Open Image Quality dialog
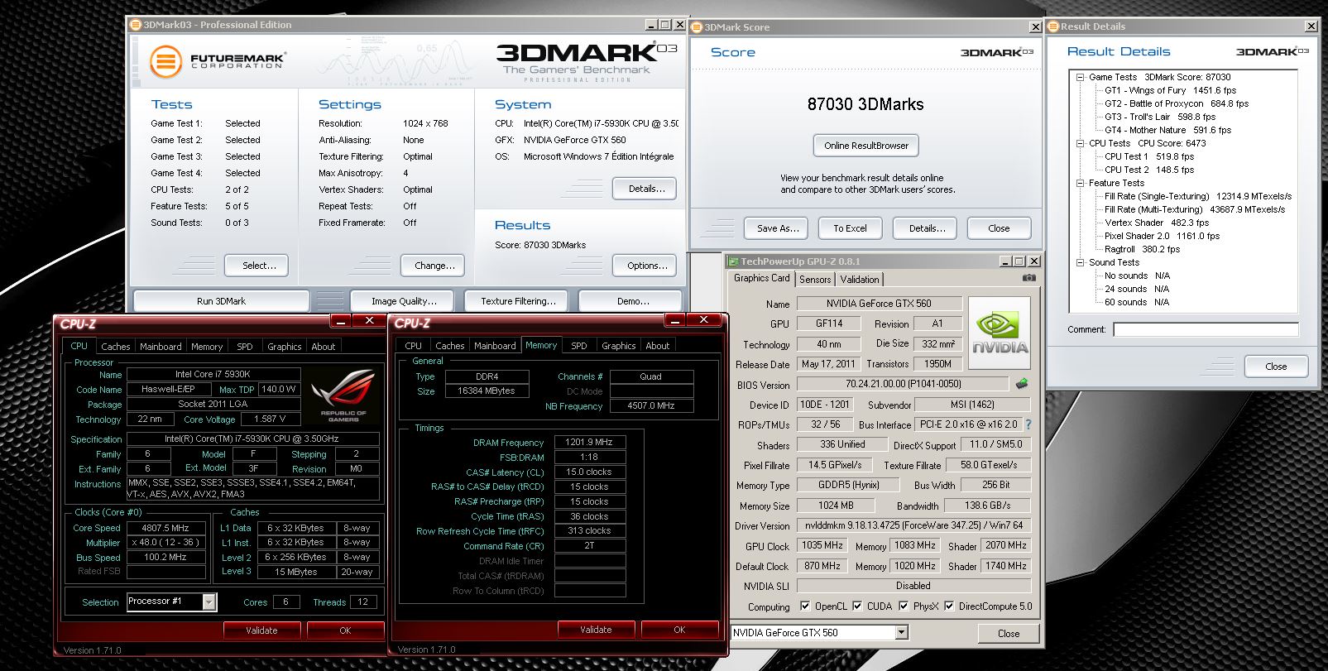1328x671 pixels. 404,301
